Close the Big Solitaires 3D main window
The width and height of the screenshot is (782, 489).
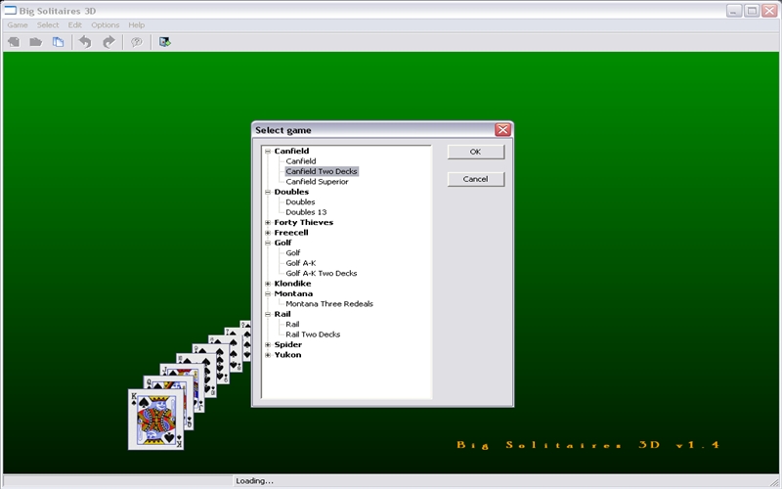click(x=769, y=11)
